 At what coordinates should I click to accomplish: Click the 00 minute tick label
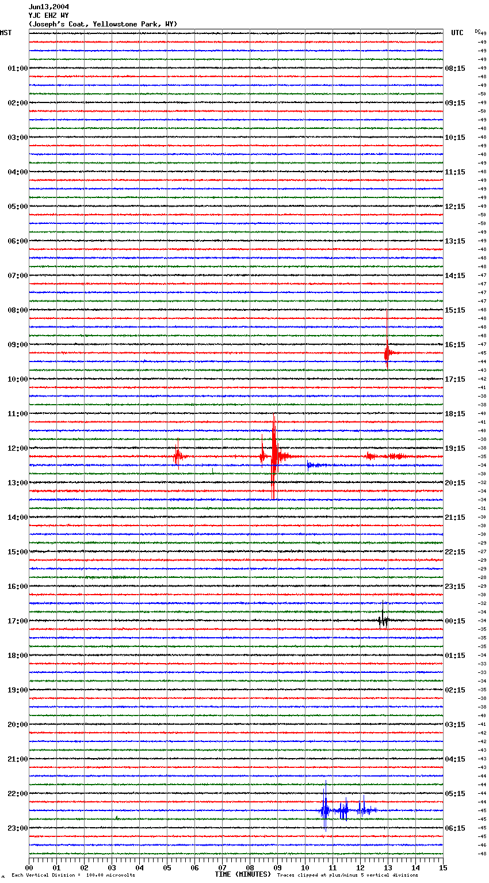pos(29,867)
